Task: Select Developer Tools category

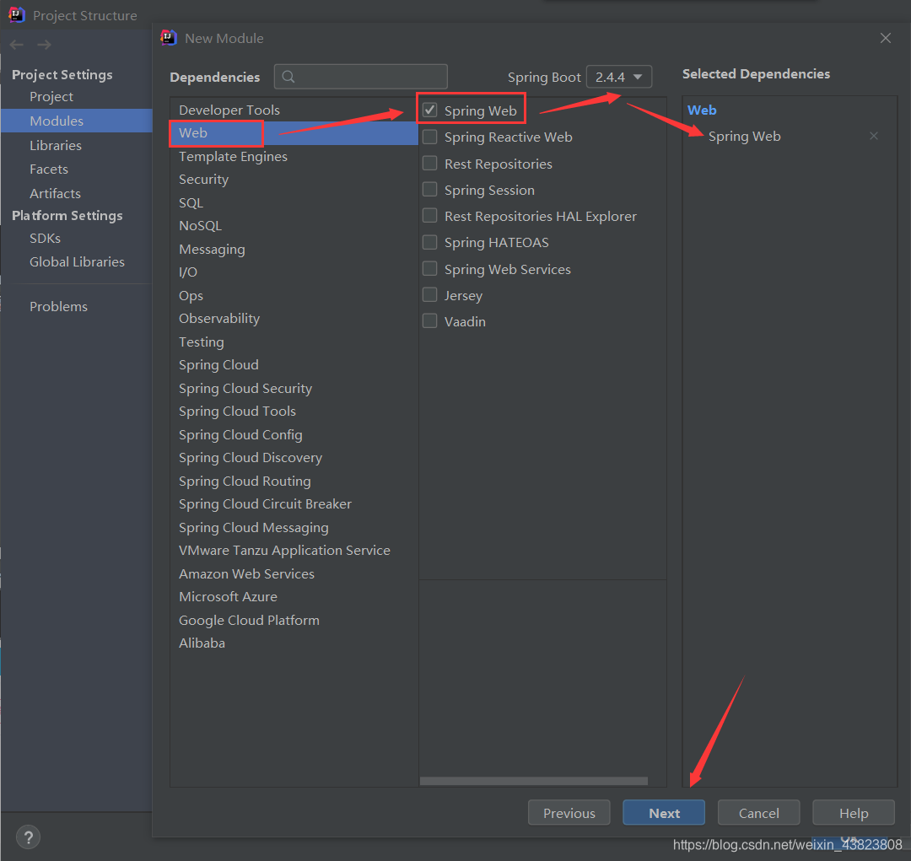Action: point(294,110)
